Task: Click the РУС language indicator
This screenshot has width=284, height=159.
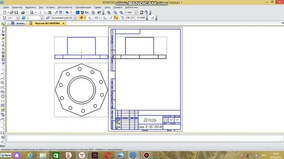Action: 264,155
